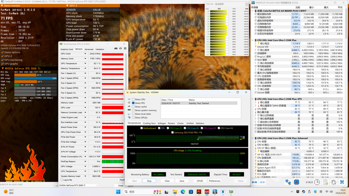
Task: Open File Explorer from taskbar
Action: [x=175, y=192]
